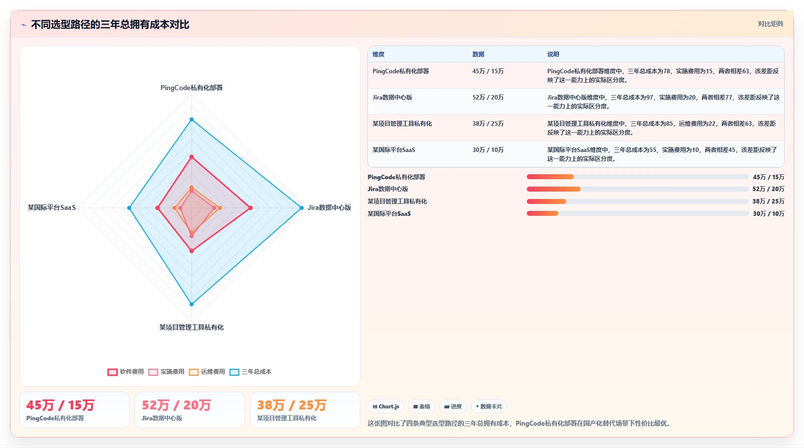The height and width of the screenshot is (448, 804).
Task: Click the 维度 column header
Action: [x=379, y=54]
